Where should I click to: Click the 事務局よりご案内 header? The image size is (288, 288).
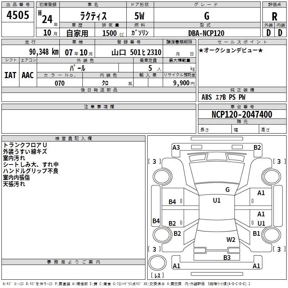(73, 262)
